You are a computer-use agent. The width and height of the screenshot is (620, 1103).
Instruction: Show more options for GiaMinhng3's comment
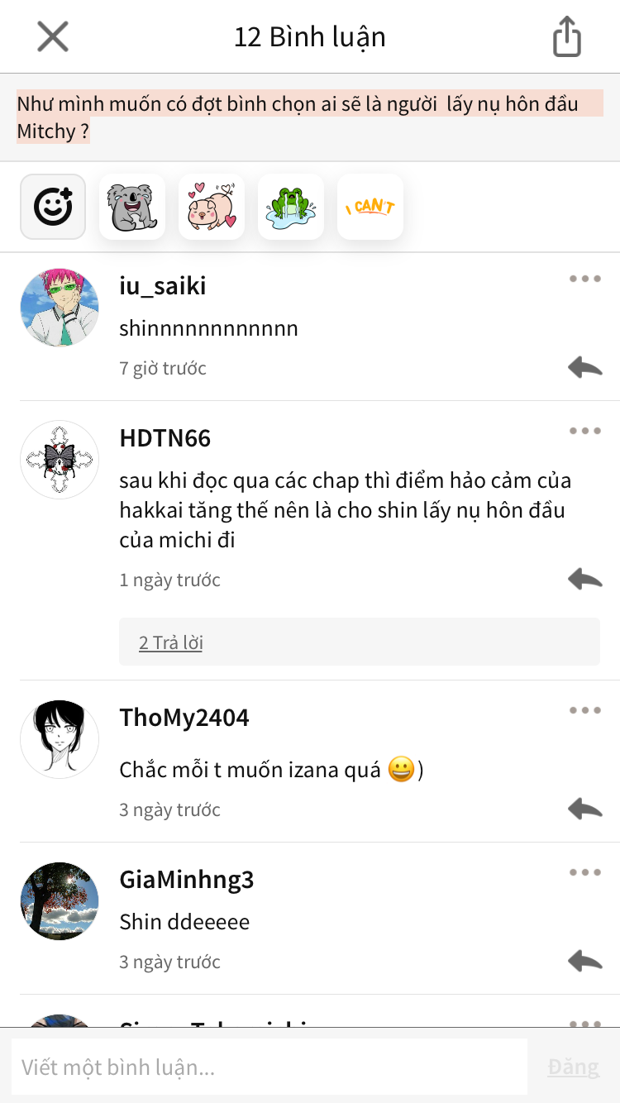coord(585,872)
